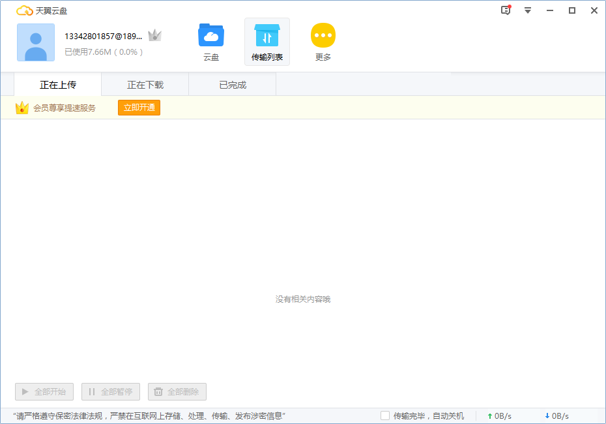Open the window settings dropdown arrow
The height and width of the screenshot is (424, 606).
pyautogui.click(x=527, y=10)
